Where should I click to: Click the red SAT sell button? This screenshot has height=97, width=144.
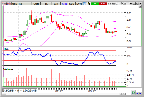(x=103, y=4)
